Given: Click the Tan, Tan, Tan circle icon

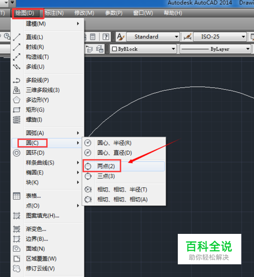Looking at the screenshot, I should (88, 199).
